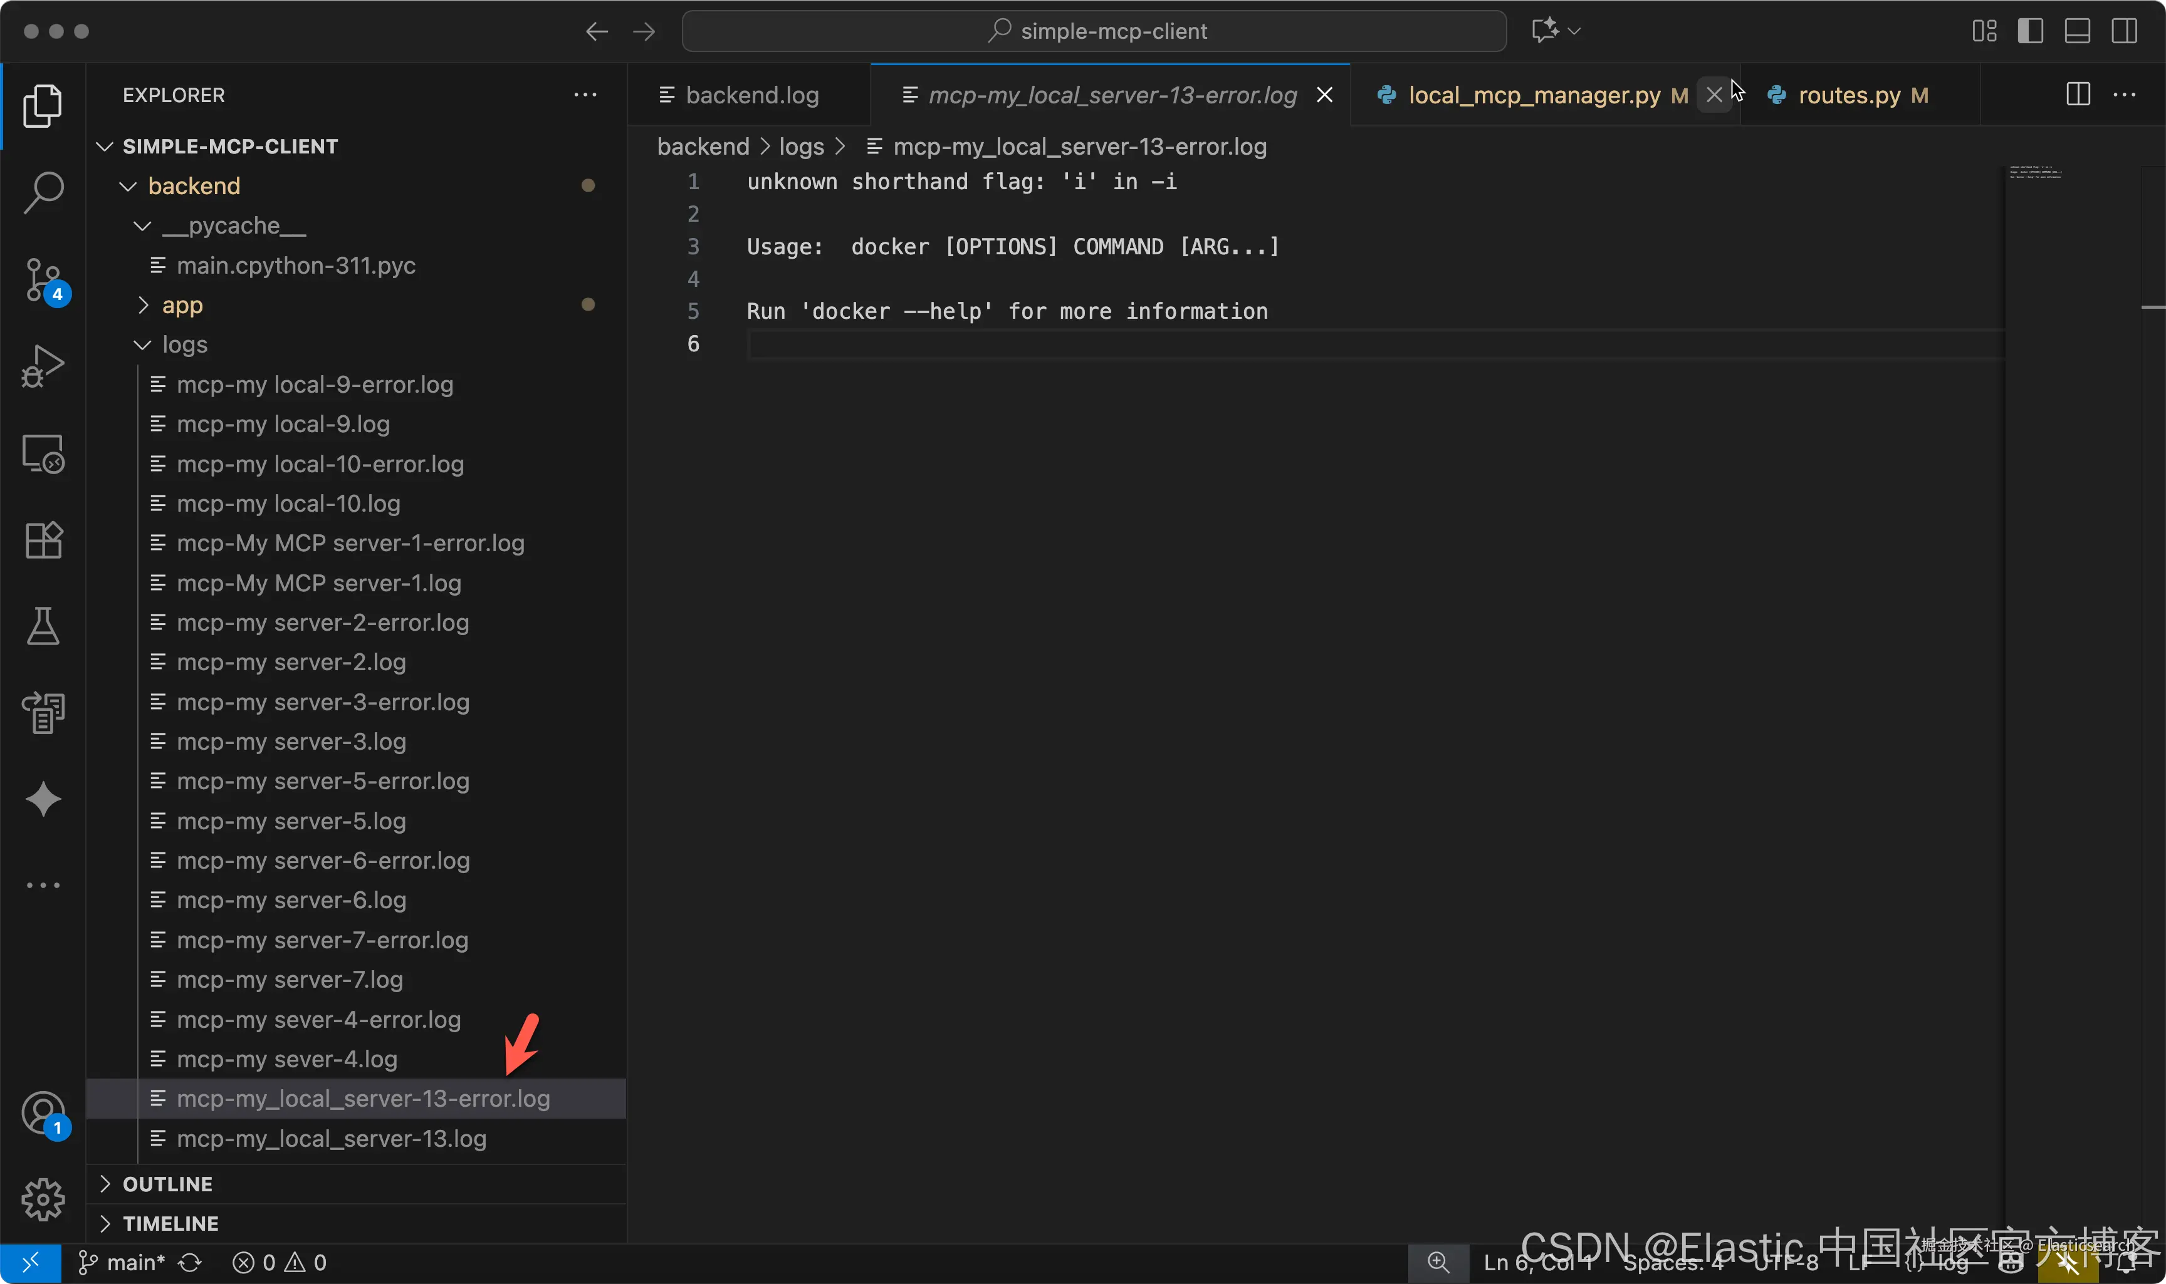Image resolution: width=2166 pixels, height=1284 pixels.
Task: Open the Remote Explorer view
Action: point(43,454)
